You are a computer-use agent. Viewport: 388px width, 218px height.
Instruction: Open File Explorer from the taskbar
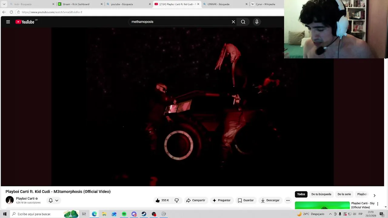(104, 214)
